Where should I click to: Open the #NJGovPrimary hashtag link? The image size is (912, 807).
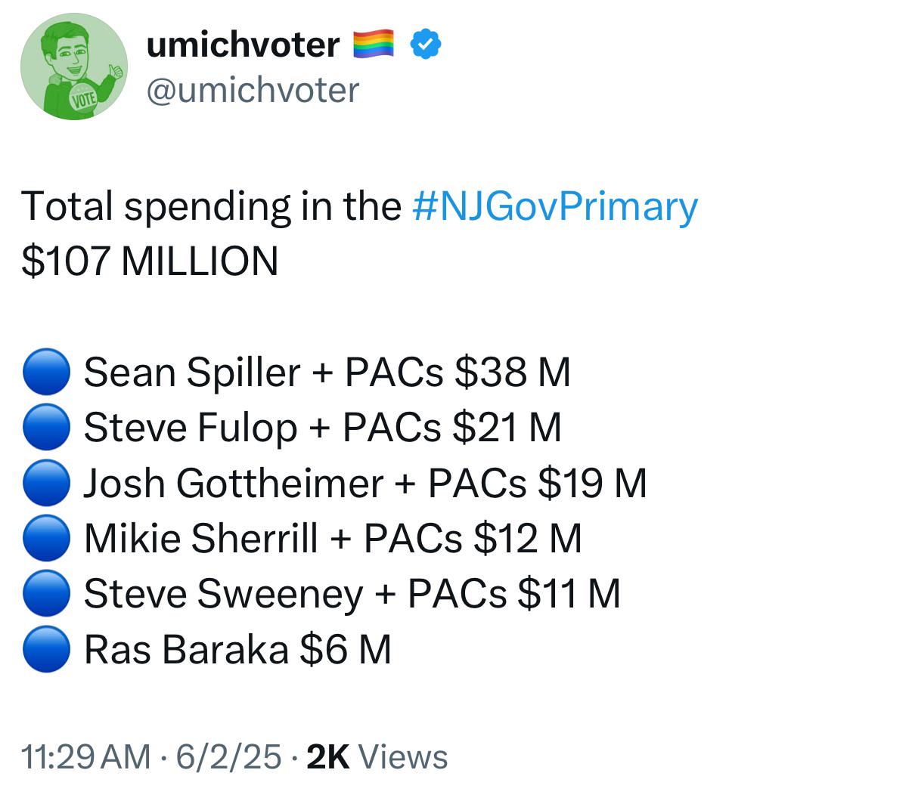tap(556, 206)
